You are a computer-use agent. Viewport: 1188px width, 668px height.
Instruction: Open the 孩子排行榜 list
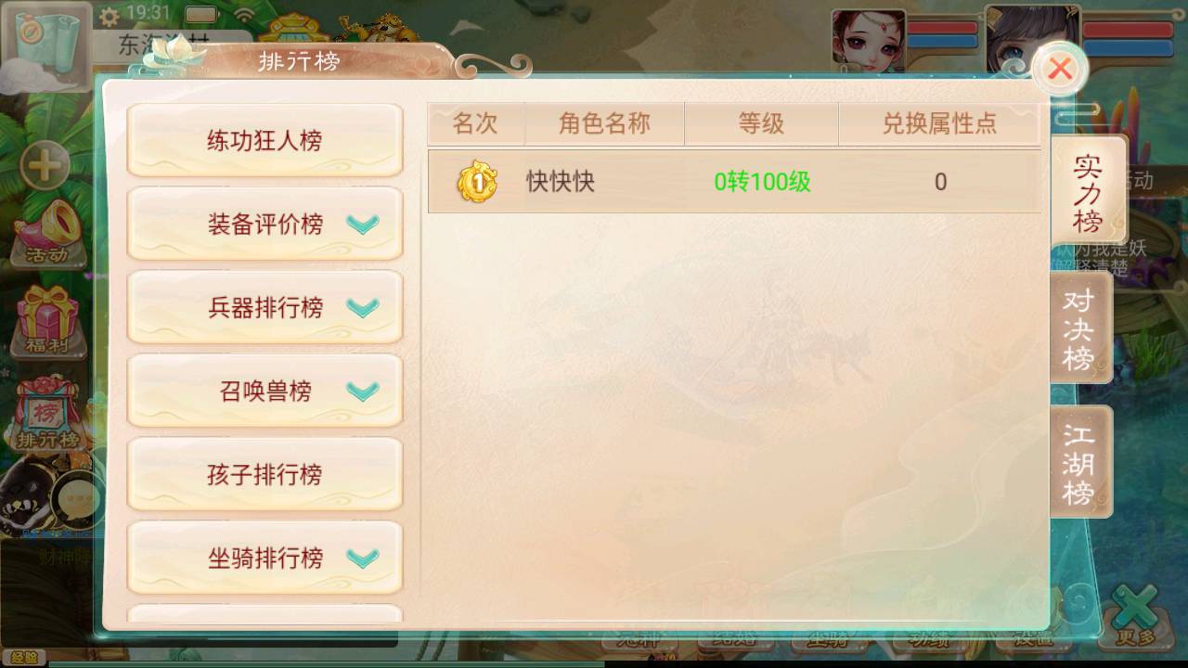pyautogui.click(x=265, y=474)
